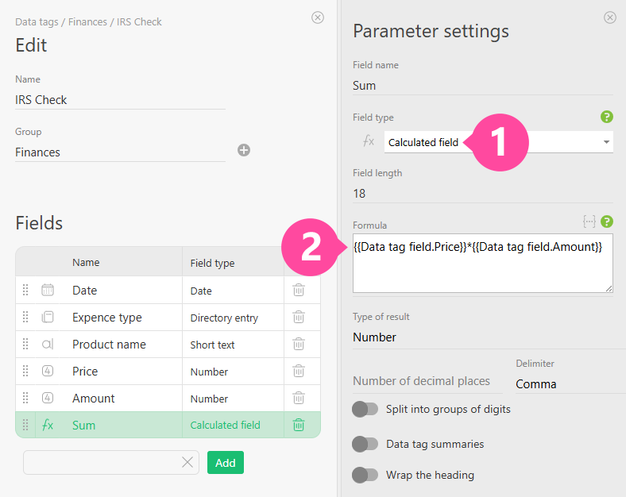Open Type of result Number selector
Viewport: 626px width, 497px height.
486,337
